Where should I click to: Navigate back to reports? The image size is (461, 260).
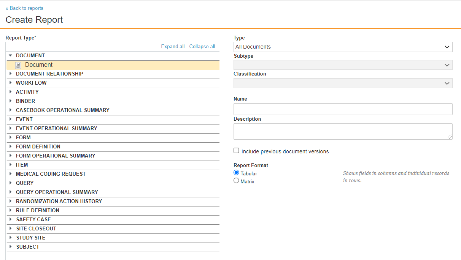pos(24,8)
